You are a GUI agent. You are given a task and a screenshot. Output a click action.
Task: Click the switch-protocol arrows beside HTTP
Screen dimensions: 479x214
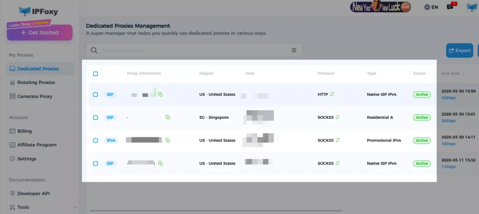tap(332, 94)
